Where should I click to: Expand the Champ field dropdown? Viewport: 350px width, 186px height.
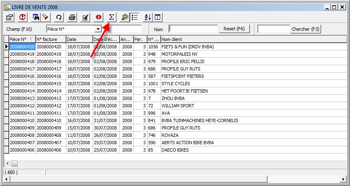click(98, 29)
